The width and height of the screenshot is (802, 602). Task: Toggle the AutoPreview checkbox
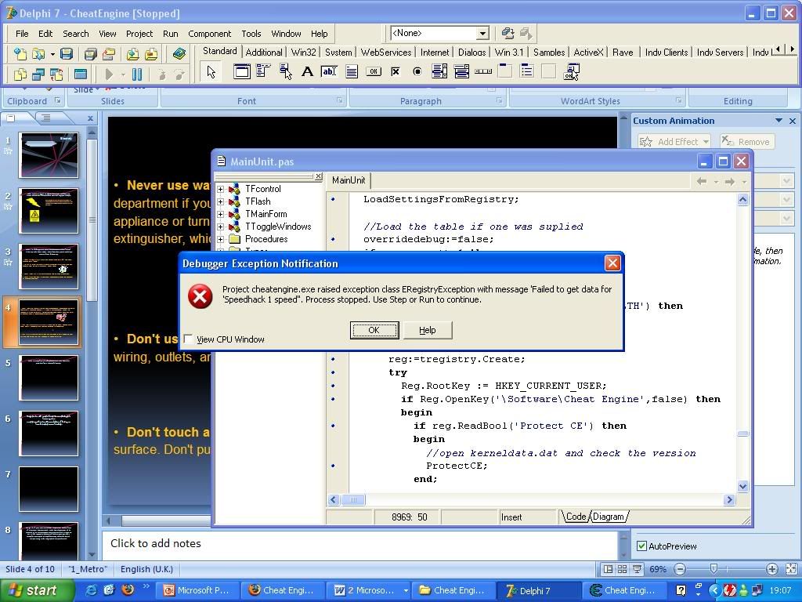coord(641,546)
